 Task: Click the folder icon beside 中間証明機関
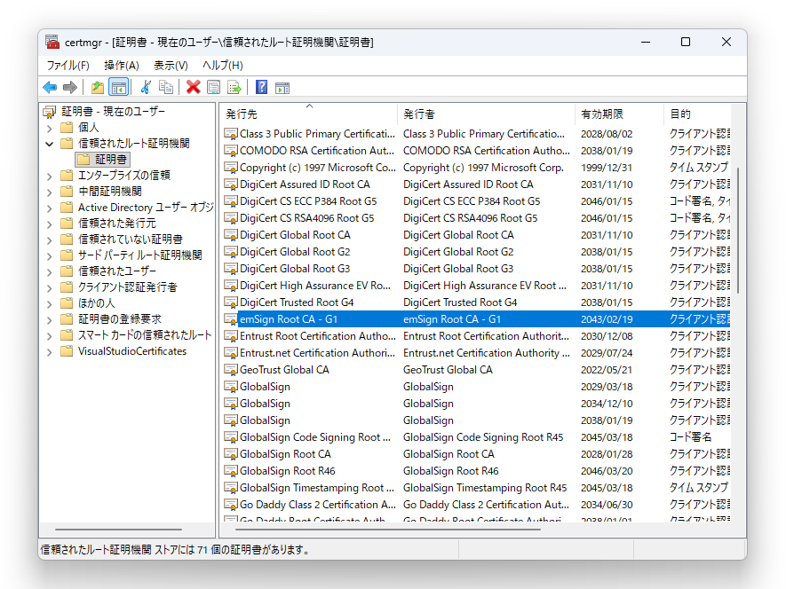pos(67,192)
